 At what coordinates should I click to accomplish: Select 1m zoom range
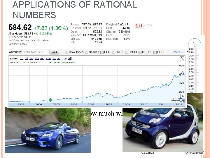click(x=31, y=59)
